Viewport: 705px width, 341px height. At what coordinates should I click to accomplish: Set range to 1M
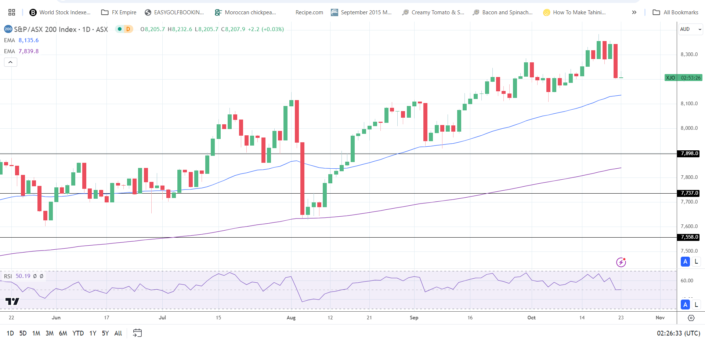tap(36, 333)
